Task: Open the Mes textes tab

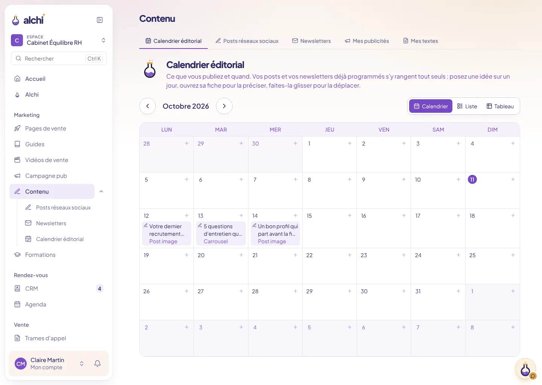Action: pyautogui.click(x=421, y=41)
